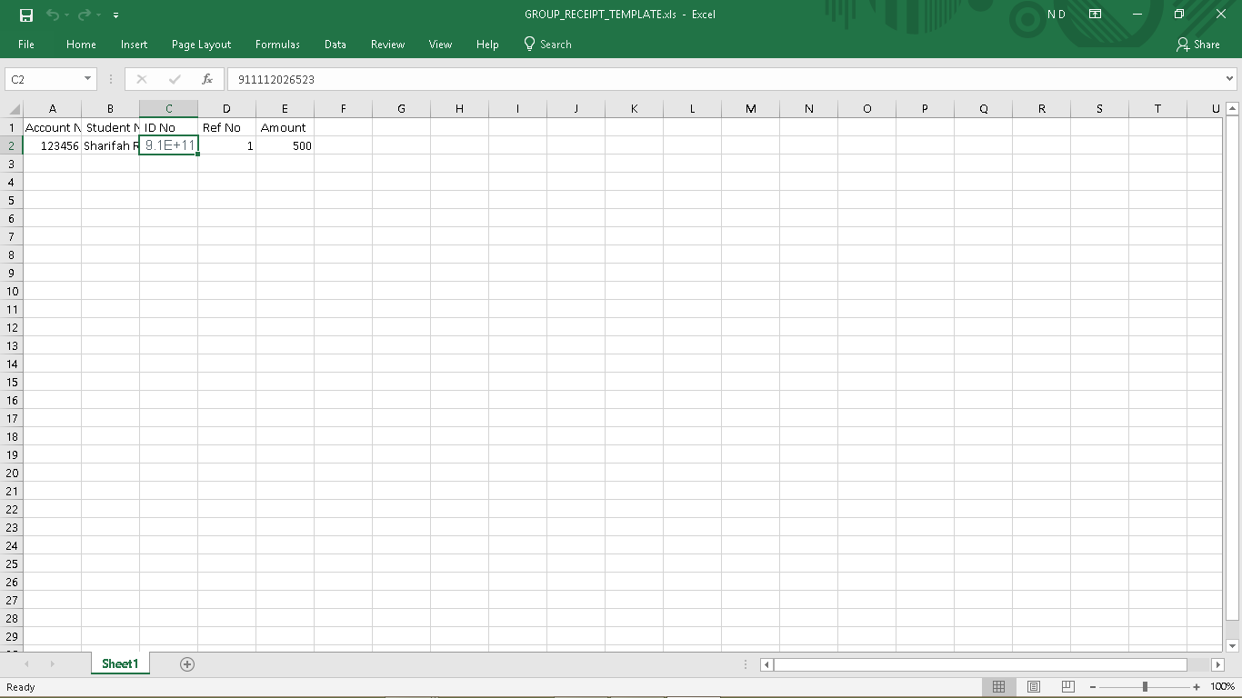Viewport: 1242px width, 698px height.
Task: Click the New Sheet plus icon
Action: point(187,664)
